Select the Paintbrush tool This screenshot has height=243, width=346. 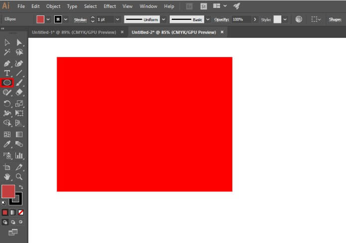(19, 82)
